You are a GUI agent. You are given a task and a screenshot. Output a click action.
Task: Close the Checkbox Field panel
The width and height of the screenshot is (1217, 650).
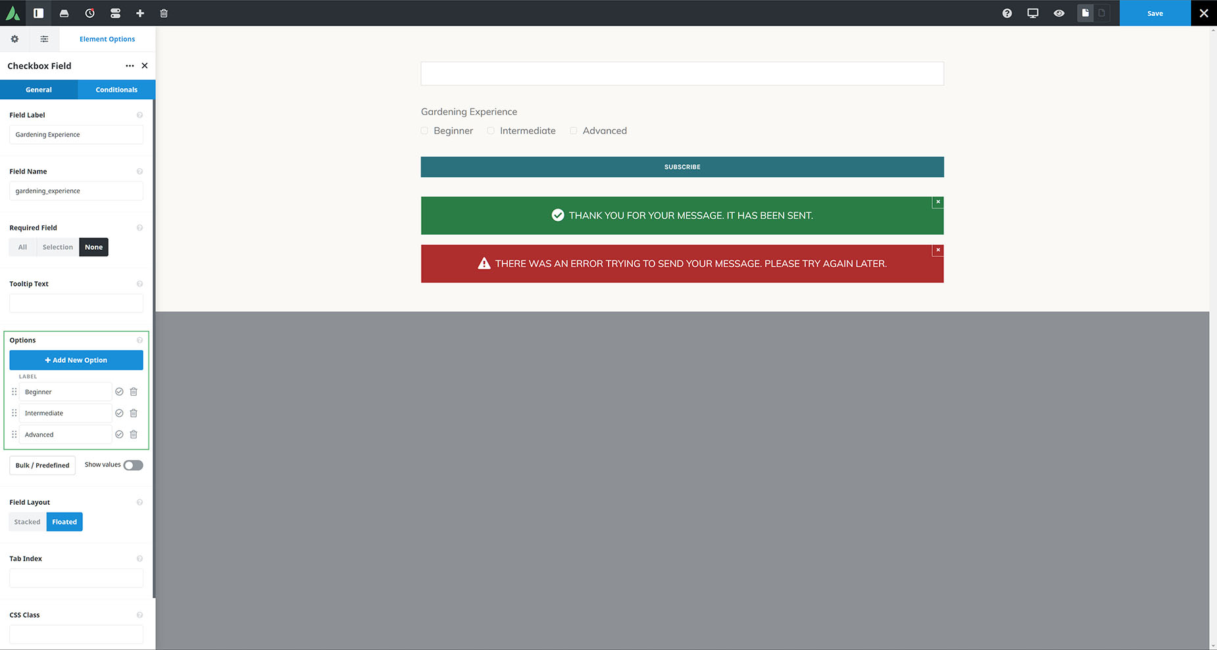pyautogui.click(x=145, y=66)
